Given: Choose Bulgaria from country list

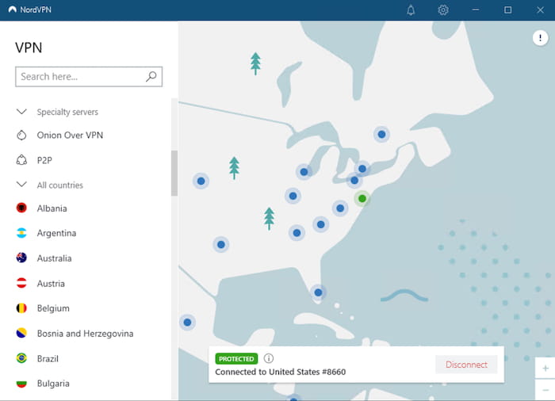Looking at the screenshot, I should click(x=53, y=384).
